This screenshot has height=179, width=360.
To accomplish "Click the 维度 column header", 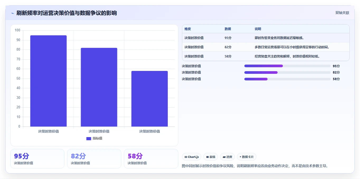I will [x=188, y=29].
